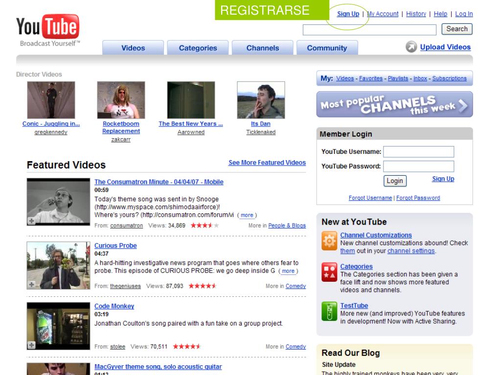501x375 pixels.
Task: Click the Search button
Action: click(x=457, y=29)
